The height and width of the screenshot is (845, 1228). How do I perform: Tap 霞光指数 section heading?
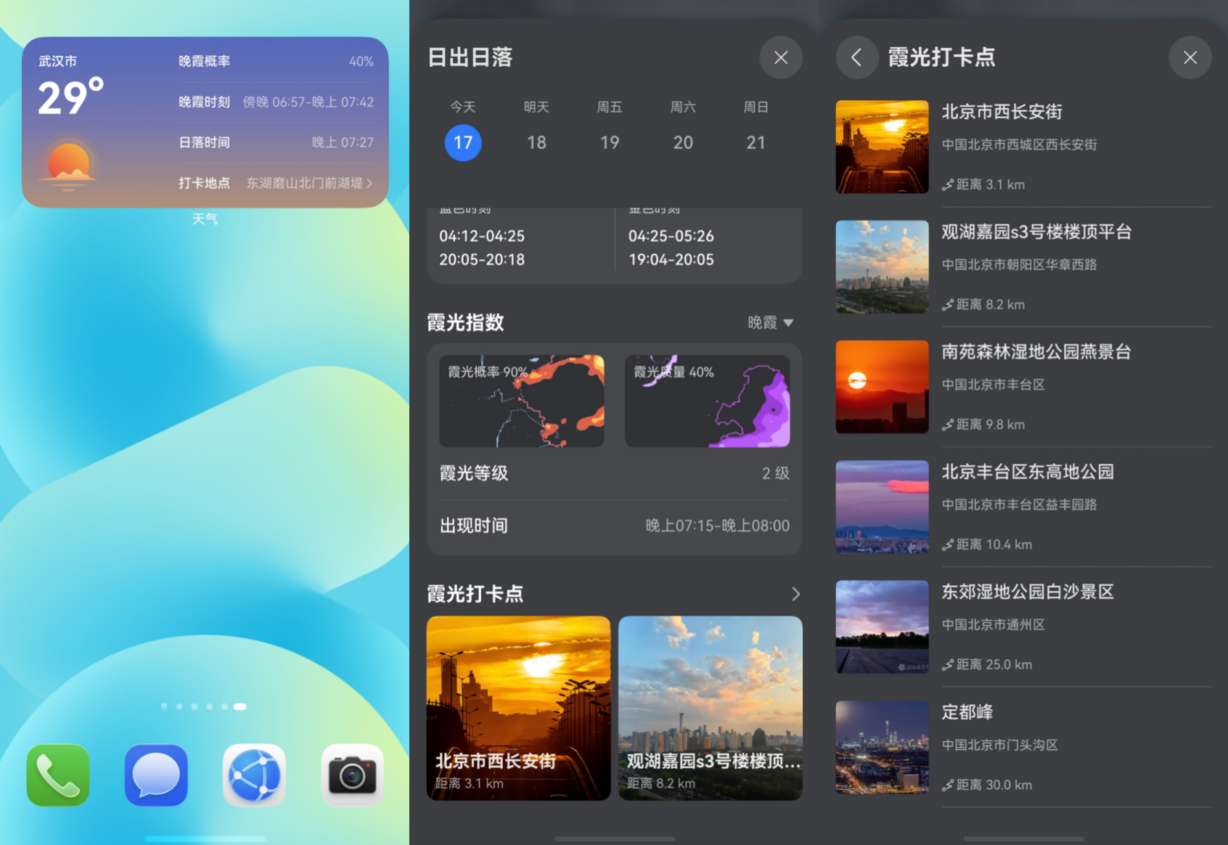(465, 322)
